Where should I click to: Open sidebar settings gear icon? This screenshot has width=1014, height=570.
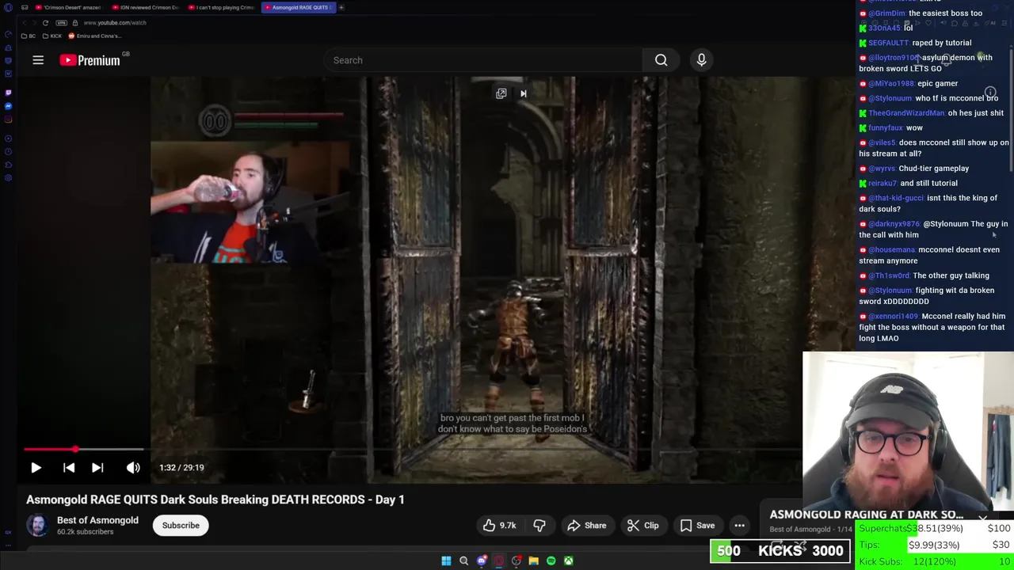(x=8, y=178)
